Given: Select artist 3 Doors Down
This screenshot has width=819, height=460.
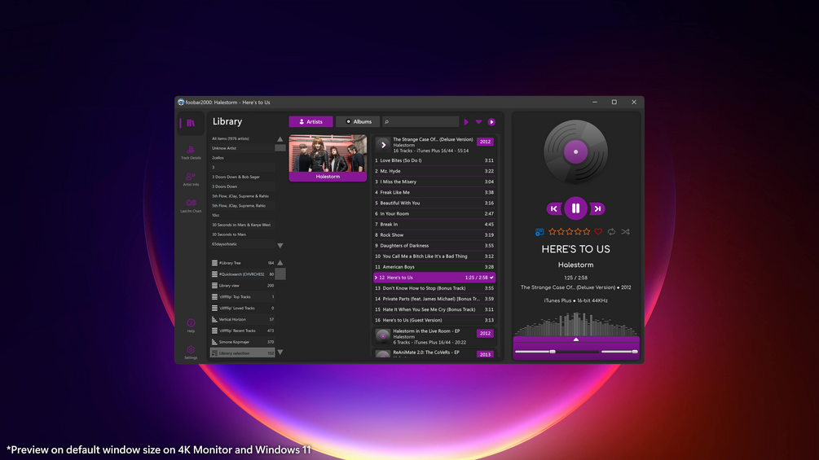Looking at the screenshot, I should pyautogui.click(x=242, y=186).
